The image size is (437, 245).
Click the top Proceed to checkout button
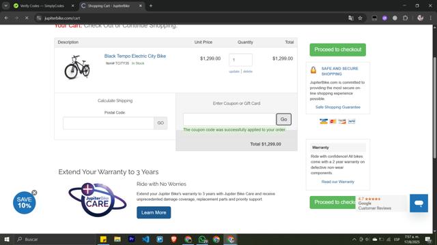point(338,50)
